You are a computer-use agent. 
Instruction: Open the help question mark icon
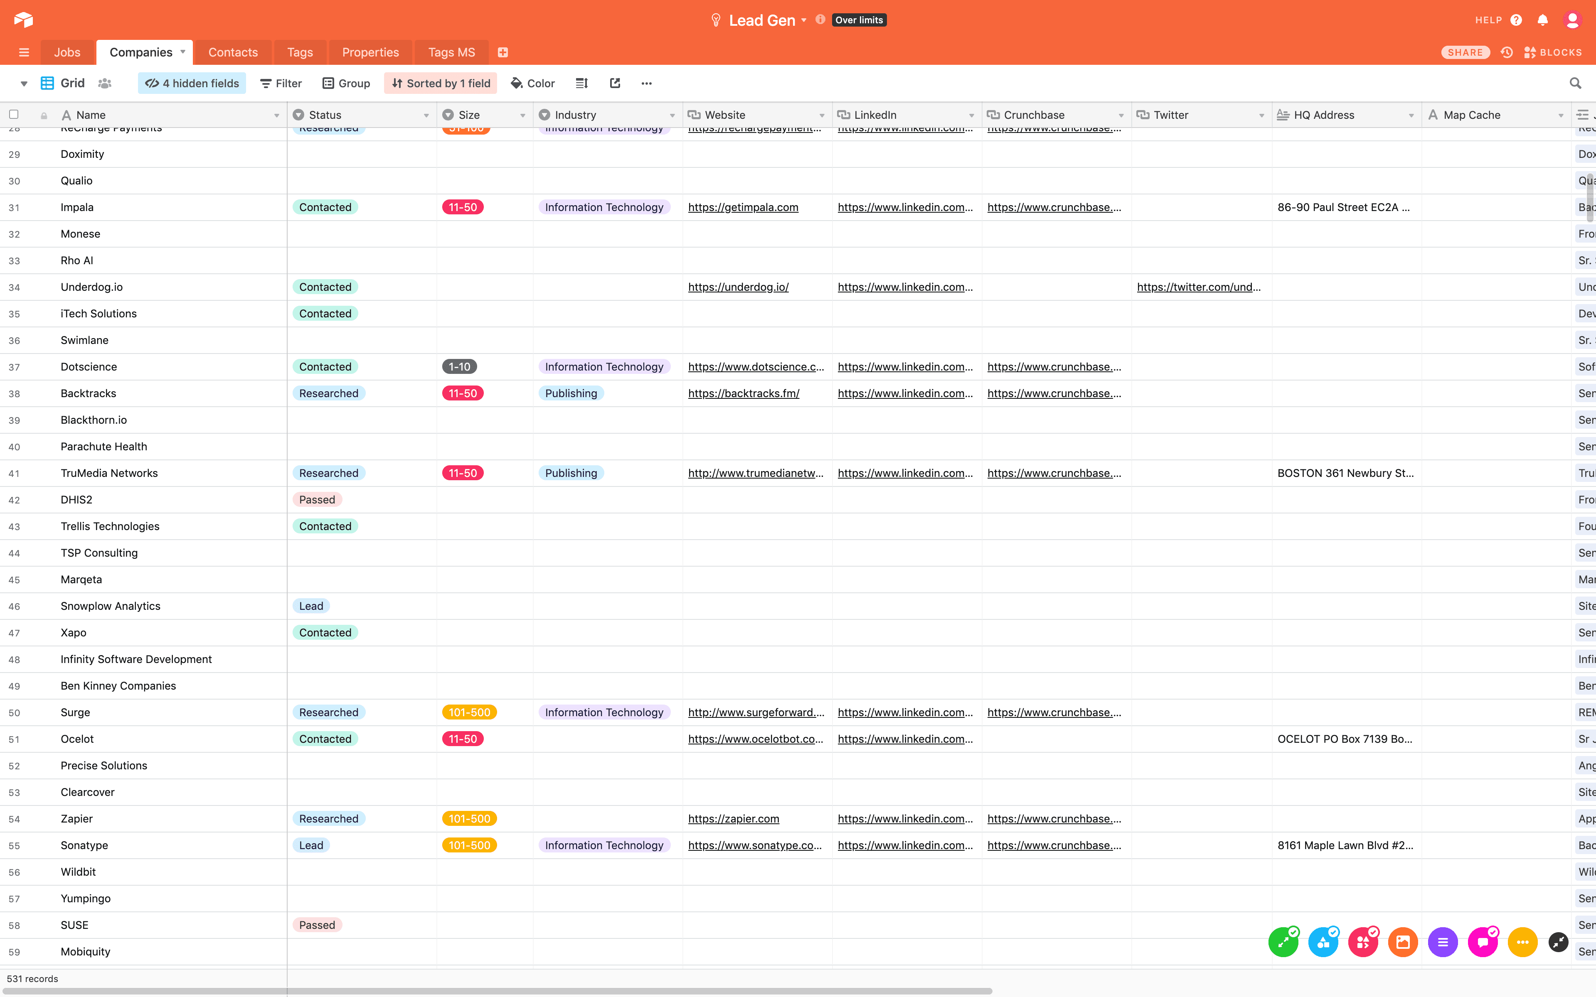click(x=1516, y=20)
